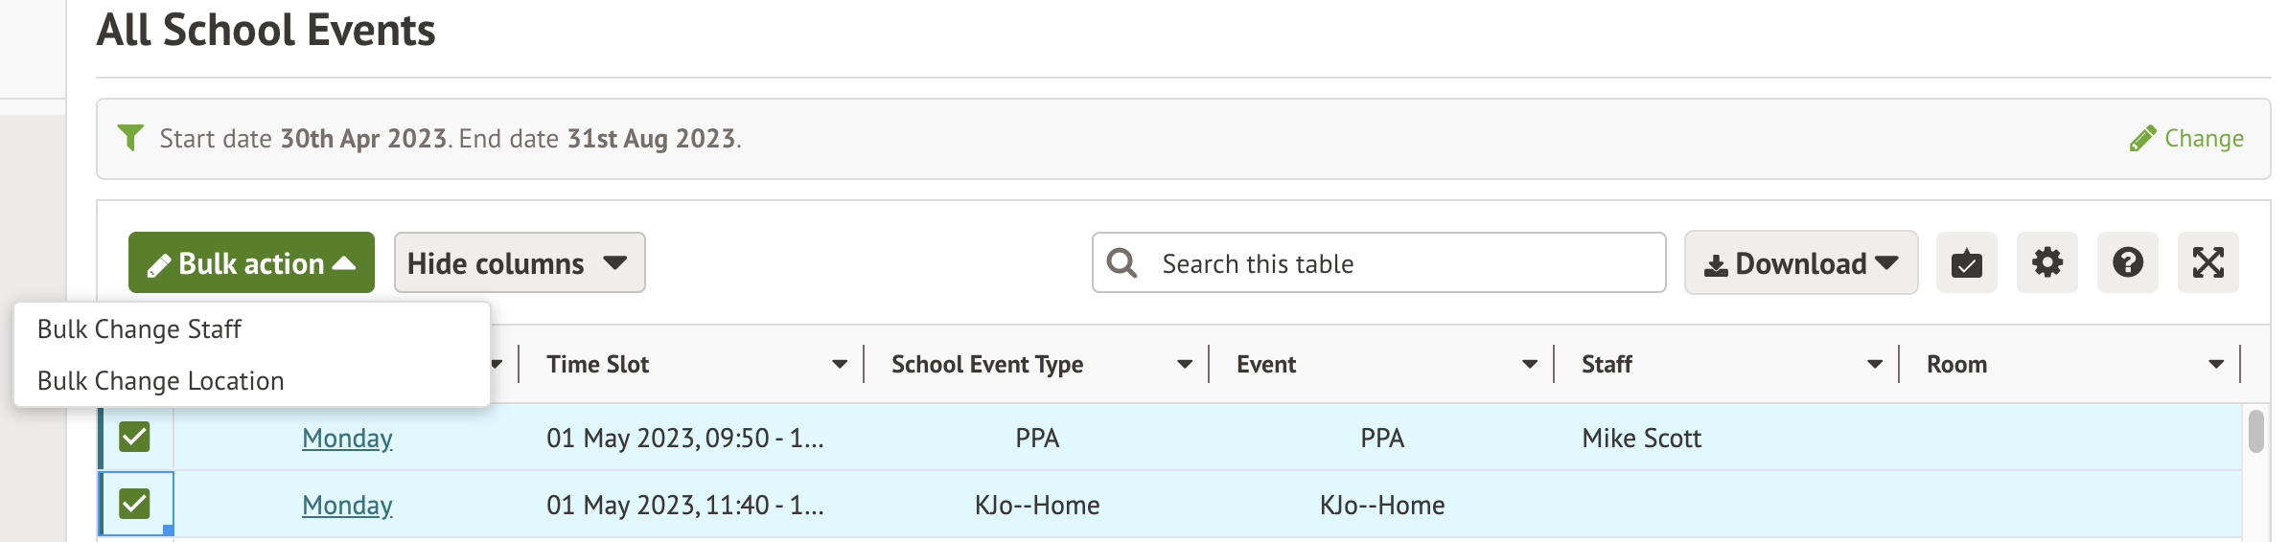The width and height of the screenshot is (2289, 542).
Task: Open Time Slot column sort arrow
Action: [840, 365]
